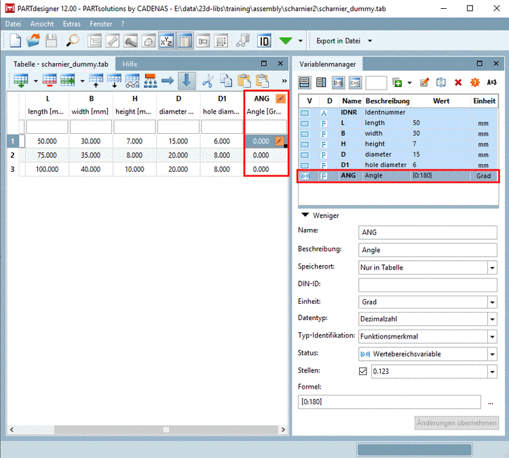Toggle the table view button beside XYZ
The width and height of the screenshot is (509, 458).
[184, 41]
